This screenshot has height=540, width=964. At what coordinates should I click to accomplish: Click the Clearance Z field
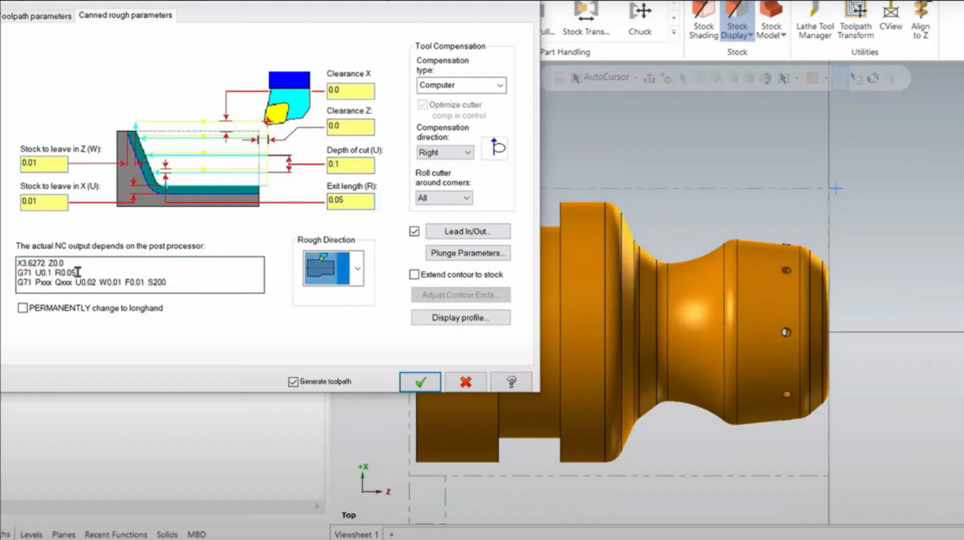pyautogui.click(x=350, y=126)
